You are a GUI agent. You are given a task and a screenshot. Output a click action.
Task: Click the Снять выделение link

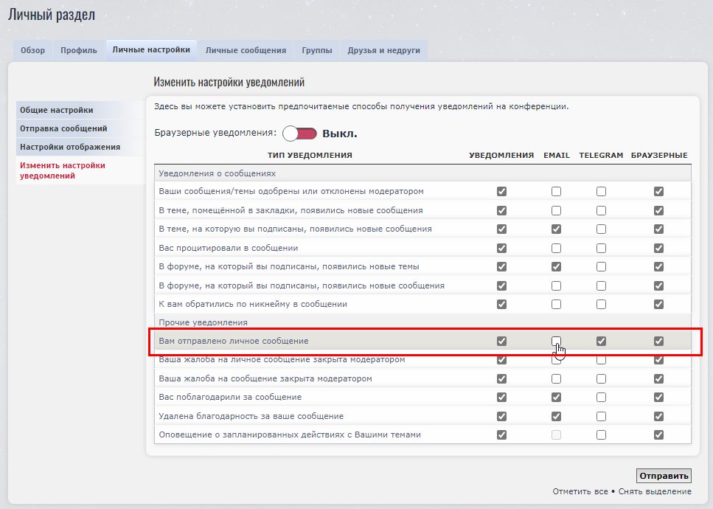click(x=655, y=492)
